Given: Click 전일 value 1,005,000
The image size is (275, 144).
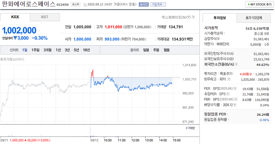Looking at the screenshot, I should pyautogui.click(x=82, y=27).
